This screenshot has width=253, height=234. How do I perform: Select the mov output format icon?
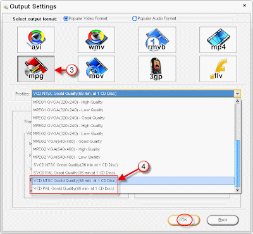[x=96, y=69]
